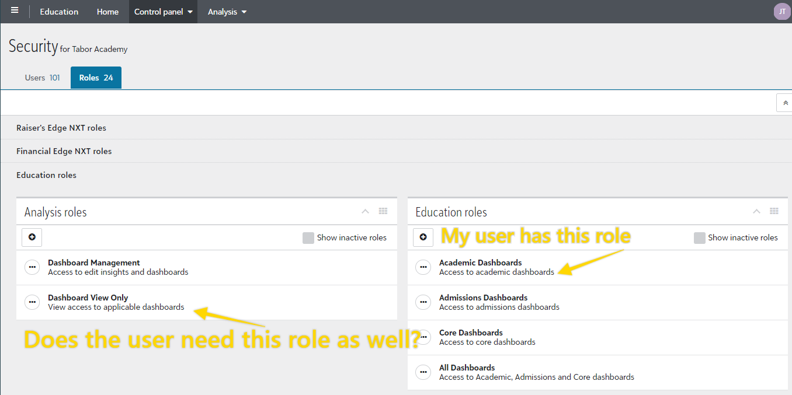The width and height of the screenshot is (792, 395).
Task: Add a new Education role
Action: click(423, 237)
